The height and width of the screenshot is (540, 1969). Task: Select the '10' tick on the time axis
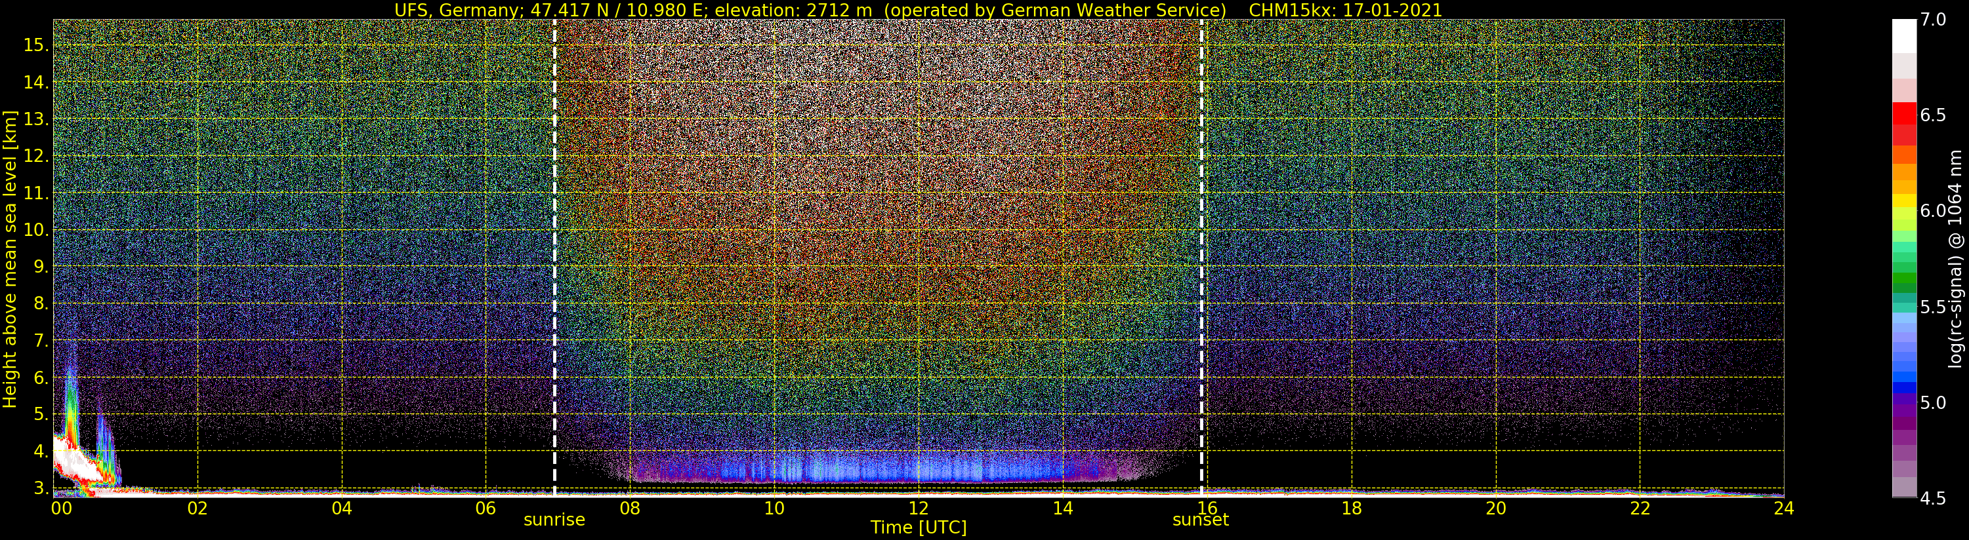(x=774, y=508)
